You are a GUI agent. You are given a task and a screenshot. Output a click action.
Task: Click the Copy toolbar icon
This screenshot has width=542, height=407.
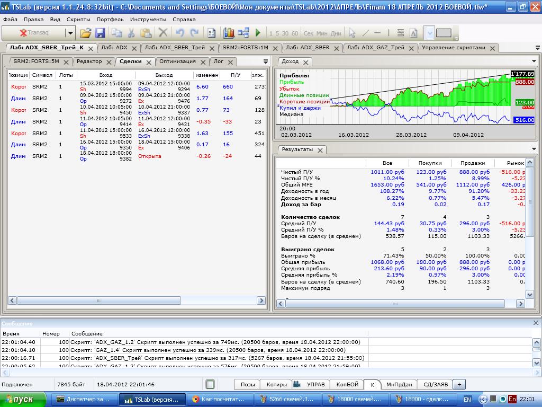click(x=116, y=33)
